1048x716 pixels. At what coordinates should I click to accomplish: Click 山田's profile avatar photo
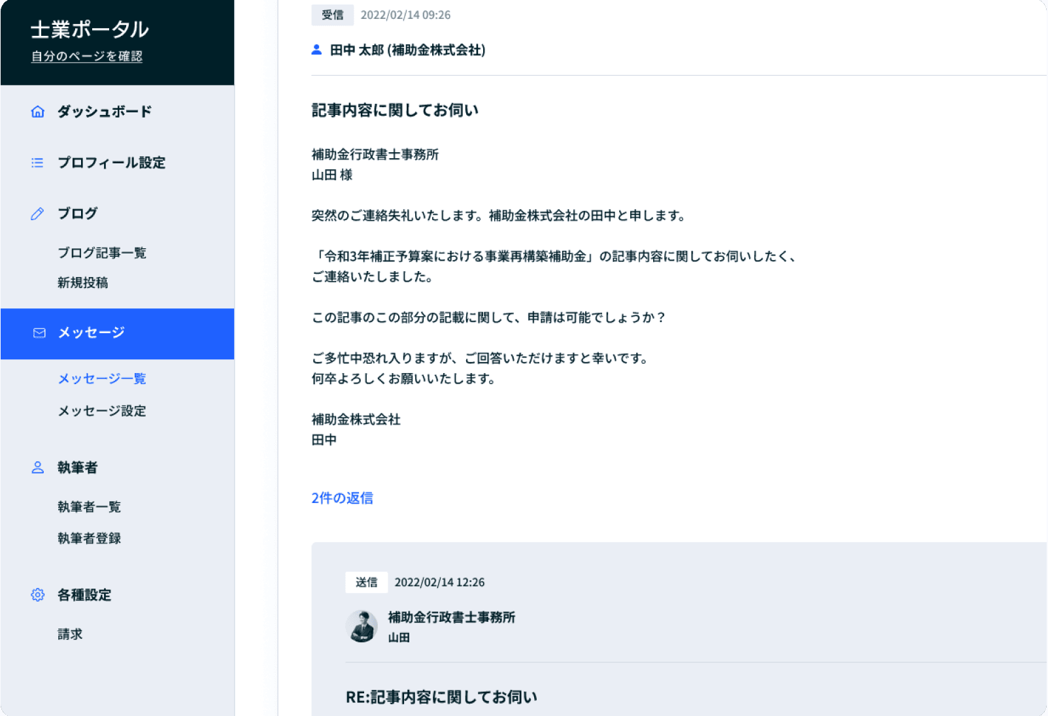coord(362,626)
